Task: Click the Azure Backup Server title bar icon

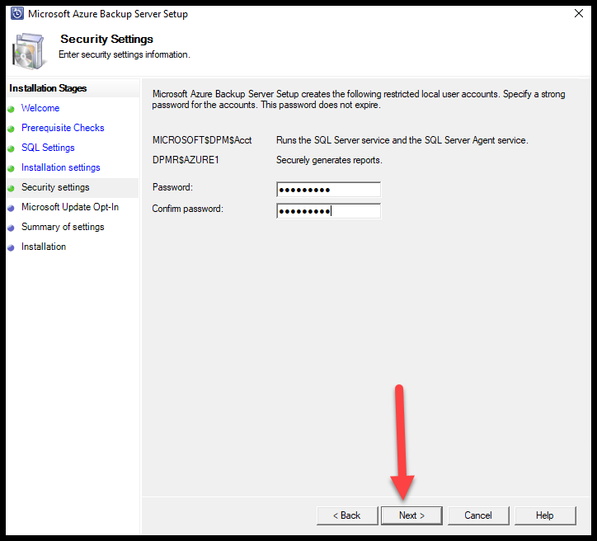Action: (x=16, y=14)
